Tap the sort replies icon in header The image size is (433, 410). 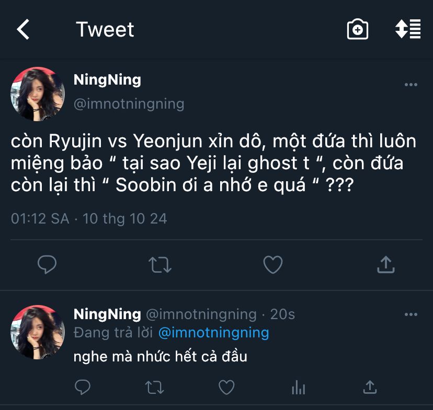coord(408,29)
